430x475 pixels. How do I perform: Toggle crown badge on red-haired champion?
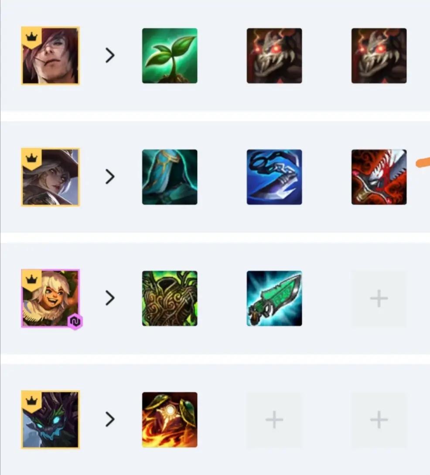[x=31, y=37]
